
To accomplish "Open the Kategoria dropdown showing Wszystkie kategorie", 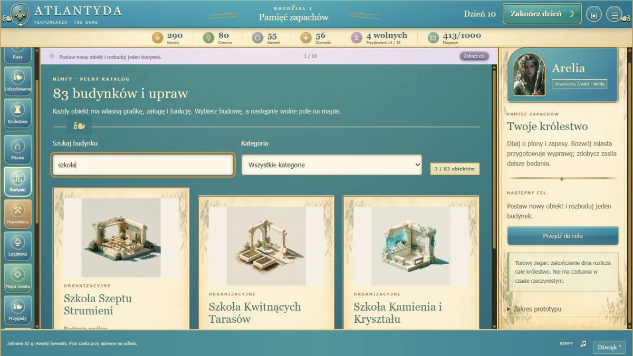I will [331, 165].
